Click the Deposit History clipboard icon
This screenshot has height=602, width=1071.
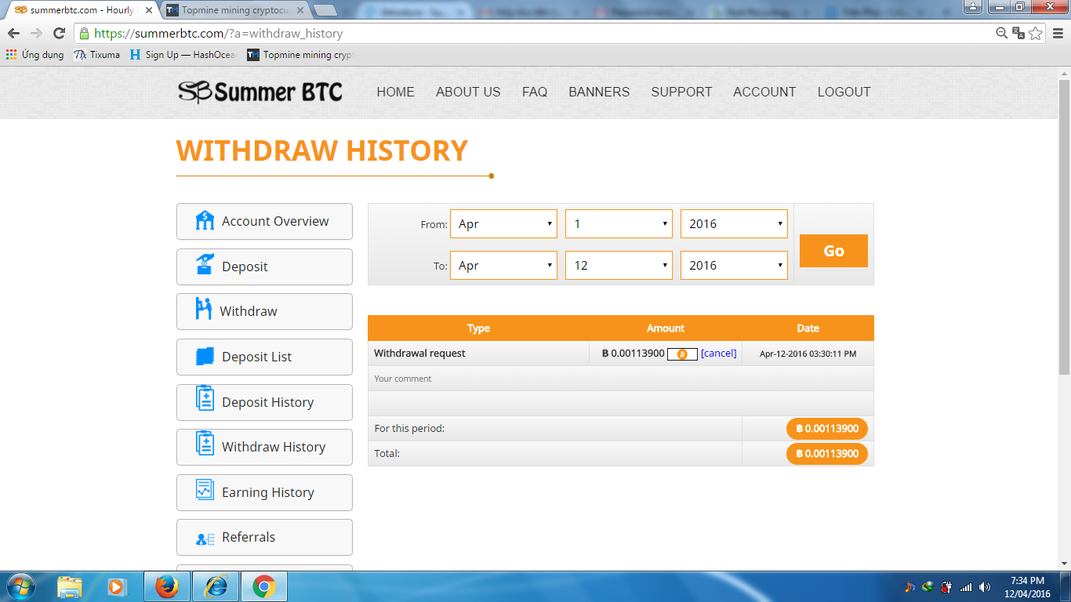[x=205, y=399]
